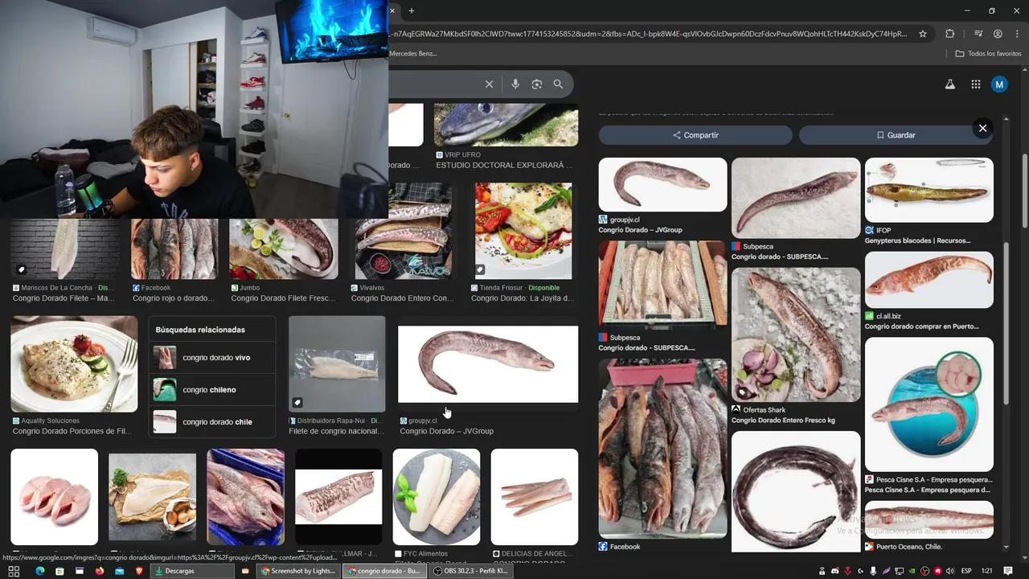The image size is (1029, 579).
Task: Bookmark this page with the star icon
Action: pyautogui.click(x=923, y=34)
